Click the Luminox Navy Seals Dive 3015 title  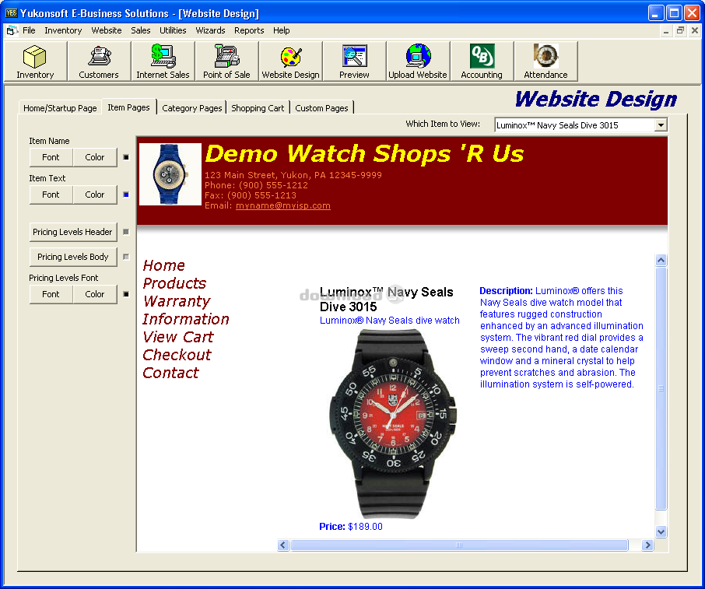click(387, 300)
